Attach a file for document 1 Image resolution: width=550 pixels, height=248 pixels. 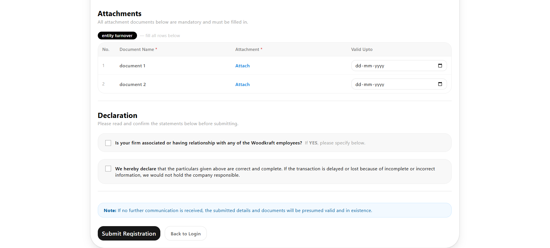pyautogui.click(x=242, y=66)
